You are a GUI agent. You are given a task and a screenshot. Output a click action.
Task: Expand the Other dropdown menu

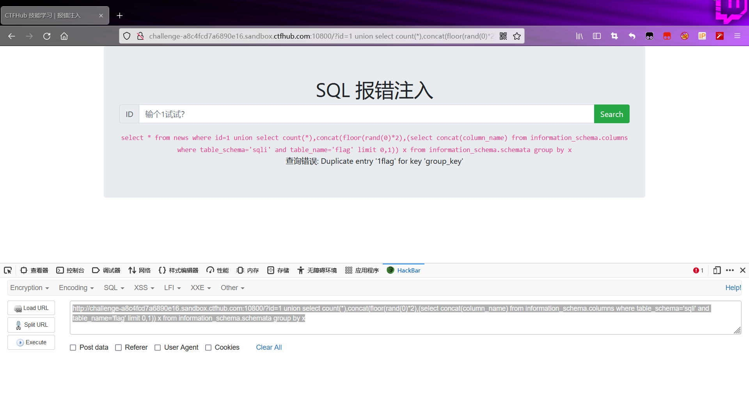233,288
